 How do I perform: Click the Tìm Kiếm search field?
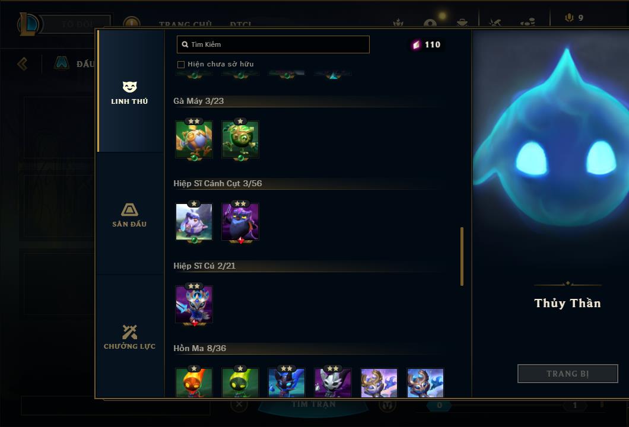click(273, 44)
